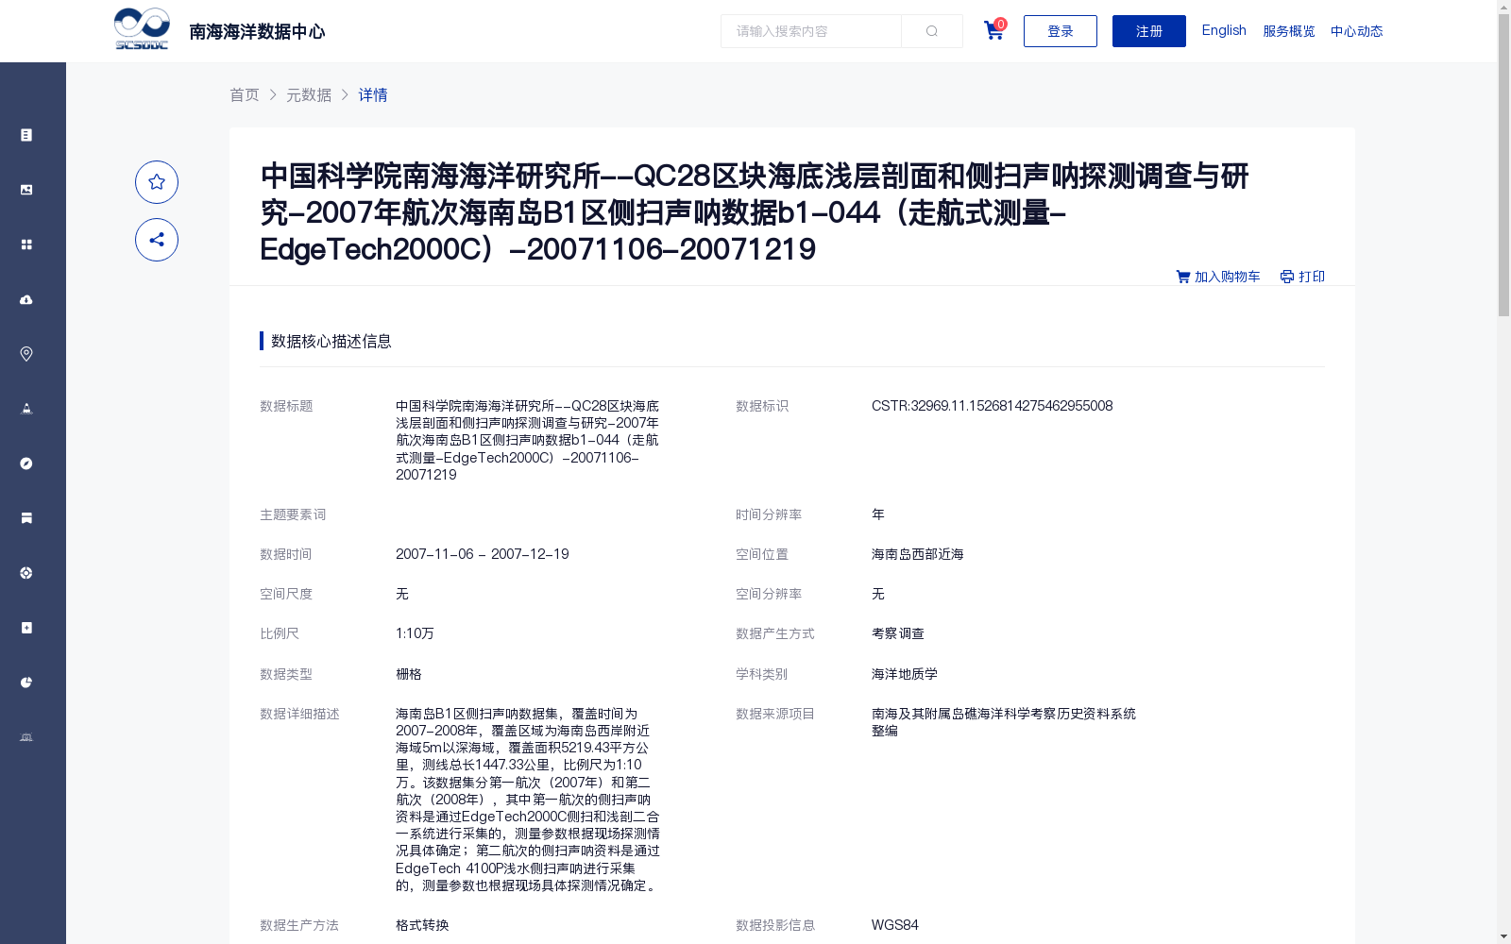Click the 数据投影信息 field label
This screenshot has width=1511, height=944.
click(x=775, y=925)
